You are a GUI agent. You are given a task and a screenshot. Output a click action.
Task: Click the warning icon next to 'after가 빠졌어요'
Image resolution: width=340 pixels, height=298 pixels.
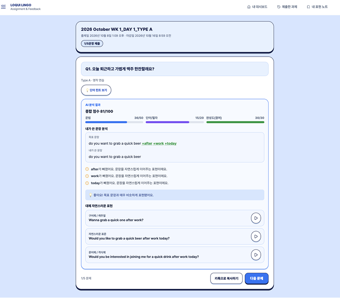point(87,169)
